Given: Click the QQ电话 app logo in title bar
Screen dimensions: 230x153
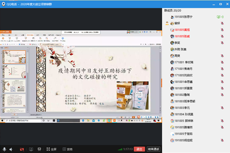Looking at the screenshot, I should [x=3, y=4].
